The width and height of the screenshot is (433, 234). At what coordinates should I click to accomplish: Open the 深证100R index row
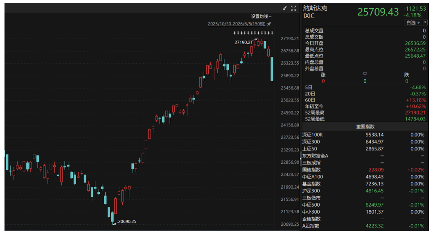[x=365, y=135]
